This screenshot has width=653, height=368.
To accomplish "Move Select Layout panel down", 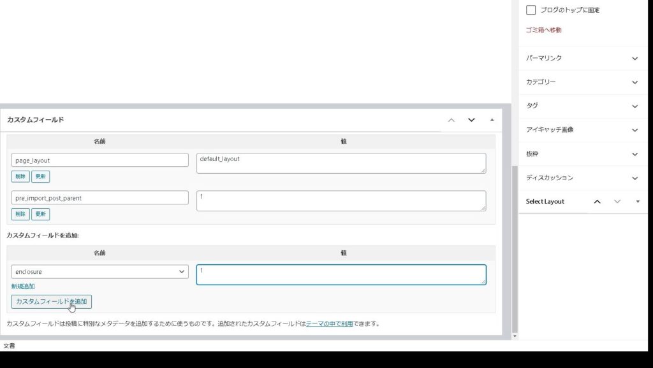I will [617, 201].
